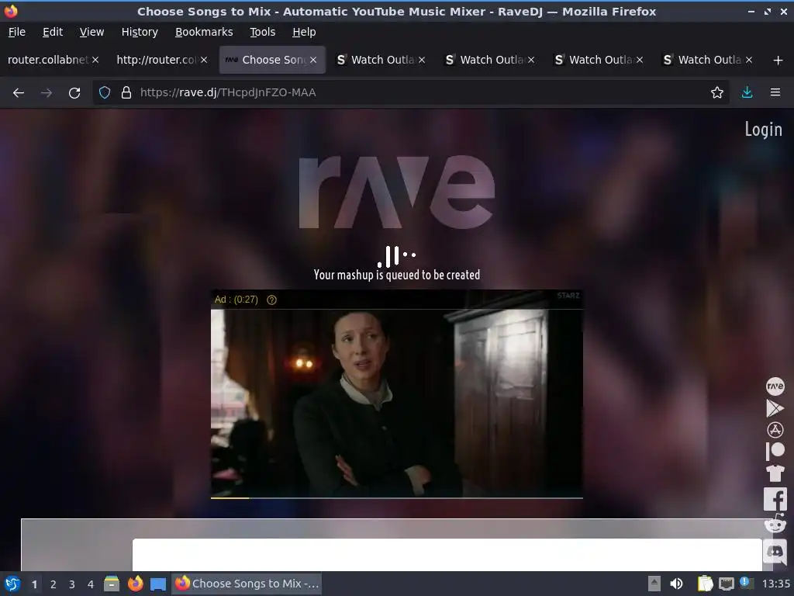Open the Bookmarks menu

pos(204,32)
